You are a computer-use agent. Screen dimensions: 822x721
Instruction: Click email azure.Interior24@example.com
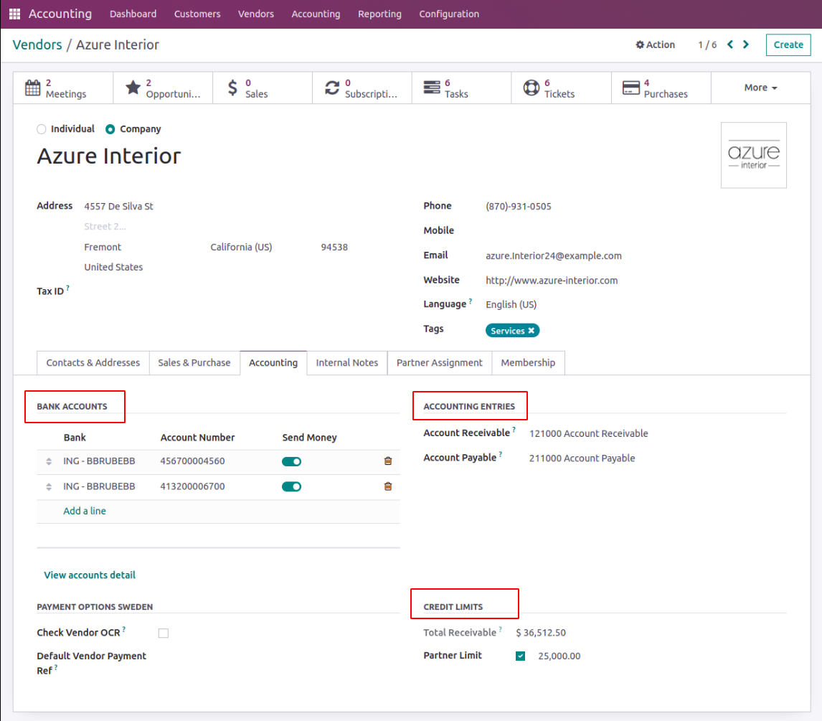click(x=554, y=256)
